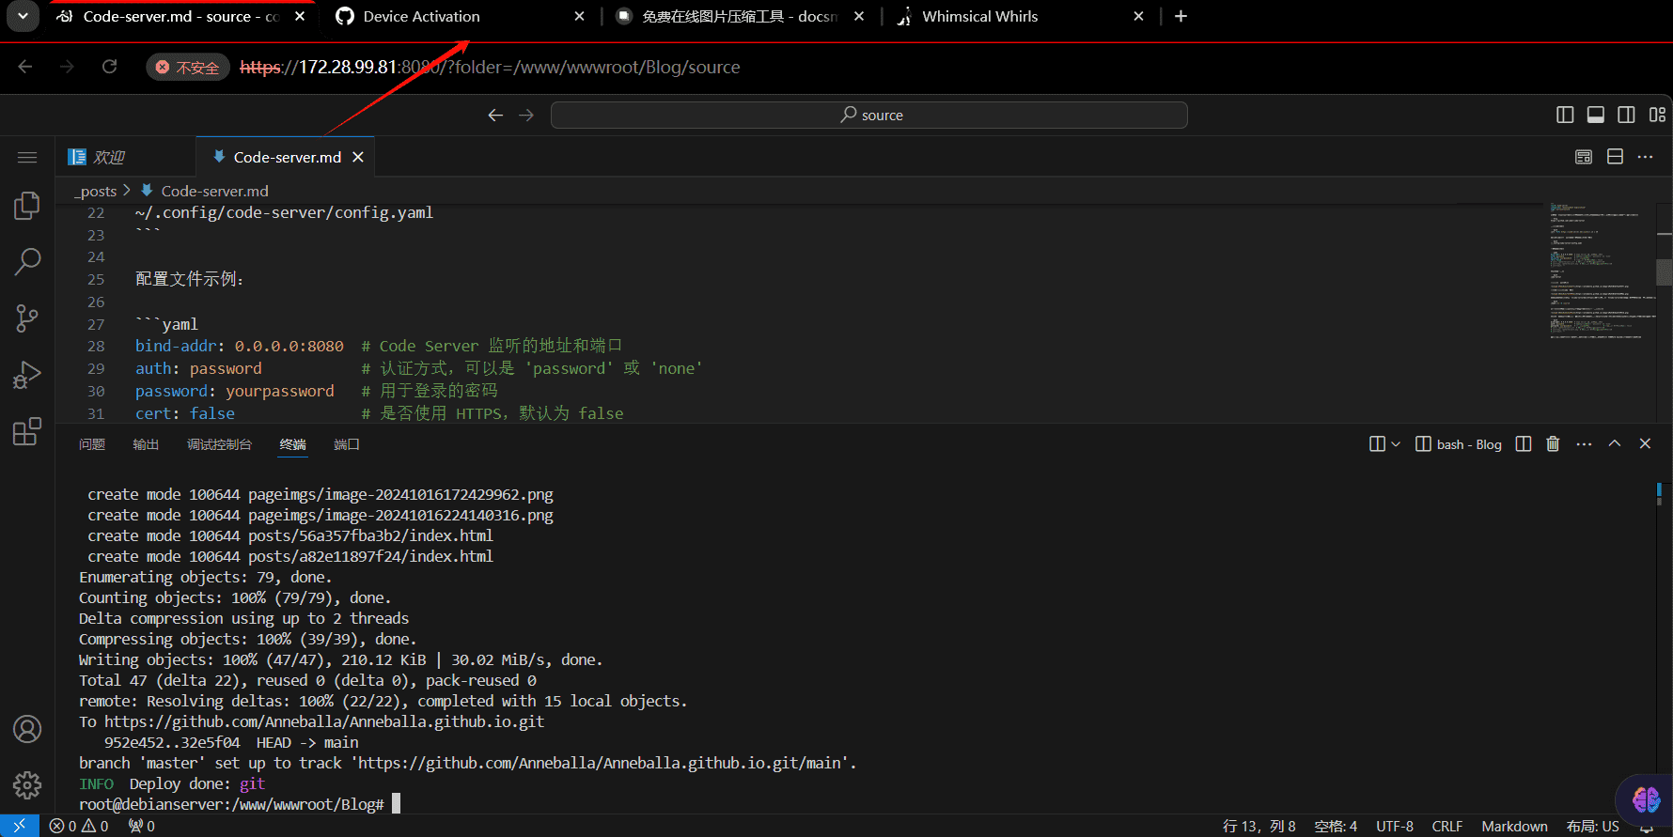
Task: Open markdown preview to the side
Action: (1584, 157)
